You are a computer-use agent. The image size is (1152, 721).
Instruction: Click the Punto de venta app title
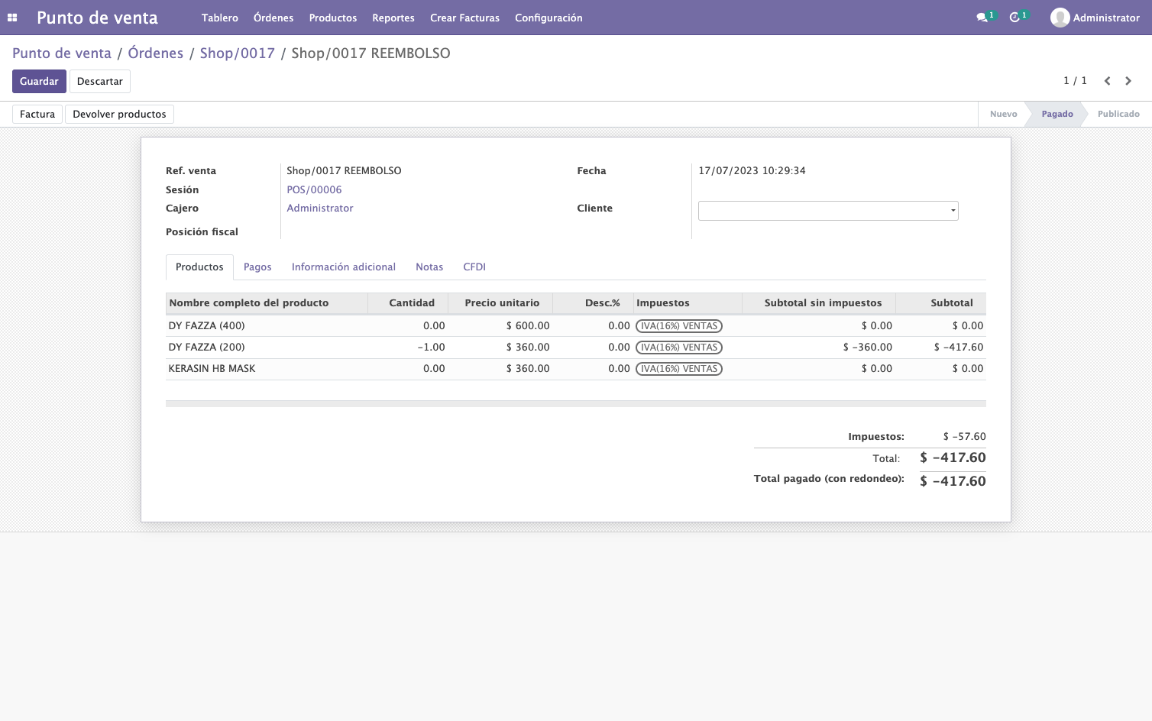[97, 18]
